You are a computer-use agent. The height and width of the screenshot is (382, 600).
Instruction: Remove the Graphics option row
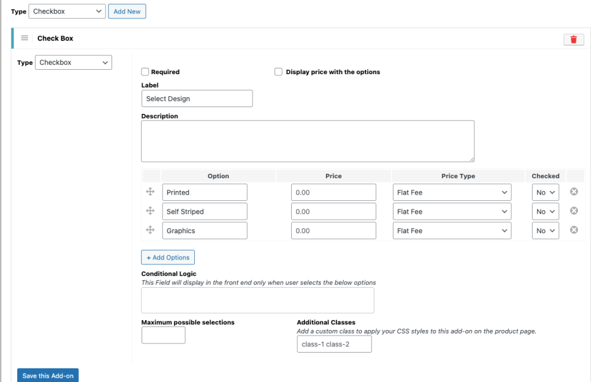click(574, 230)
